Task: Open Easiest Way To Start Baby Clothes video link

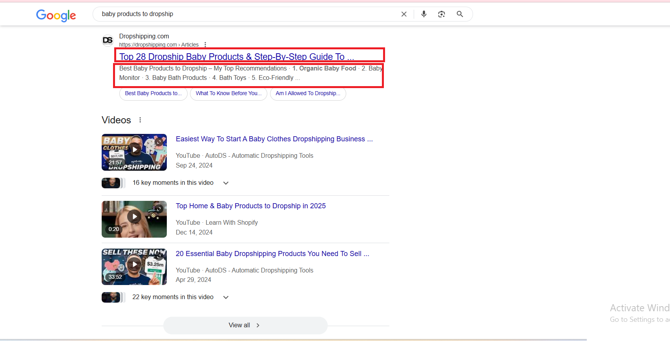Action: [x=274, y=139]
